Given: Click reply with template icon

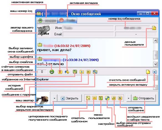Looking at the screenshot, I should point(94,98).
